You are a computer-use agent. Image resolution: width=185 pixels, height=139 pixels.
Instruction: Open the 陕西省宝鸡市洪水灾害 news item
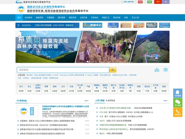(x=44, y=125)
